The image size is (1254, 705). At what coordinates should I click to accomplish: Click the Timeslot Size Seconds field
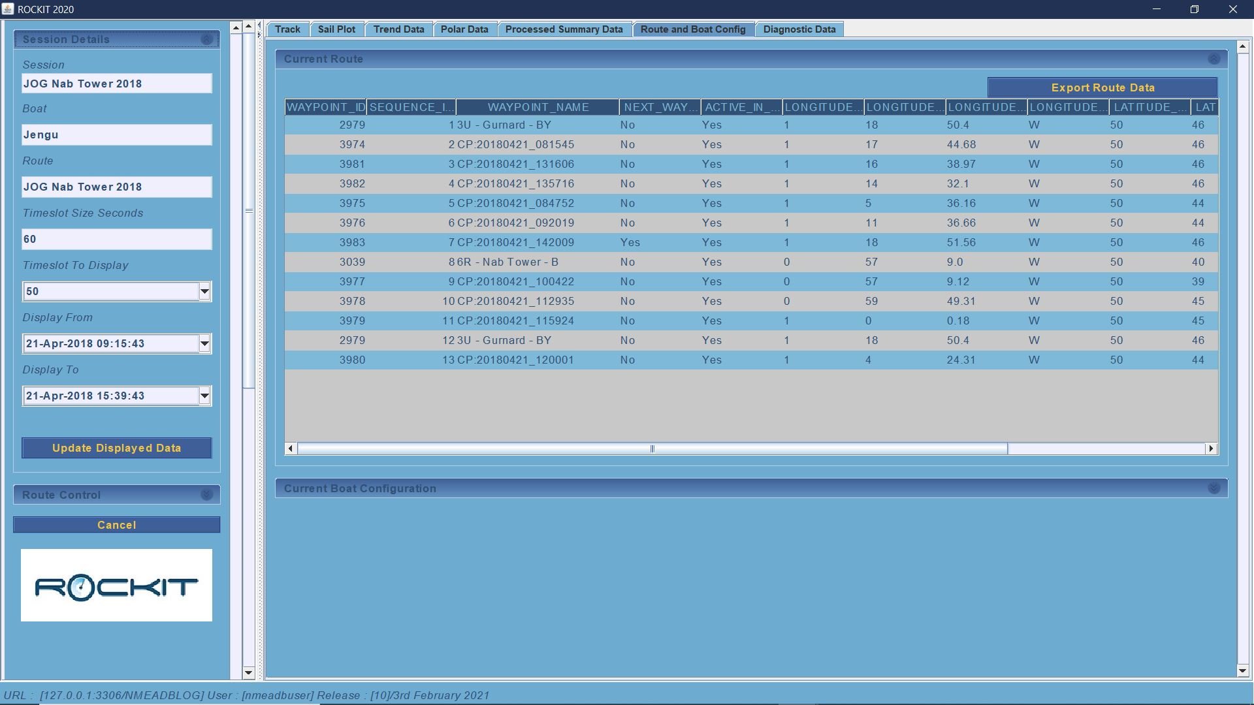coord(116,240)
